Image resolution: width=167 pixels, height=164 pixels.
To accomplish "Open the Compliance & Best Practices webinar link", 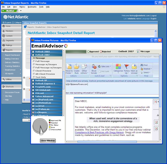I will tap(99, 132).
